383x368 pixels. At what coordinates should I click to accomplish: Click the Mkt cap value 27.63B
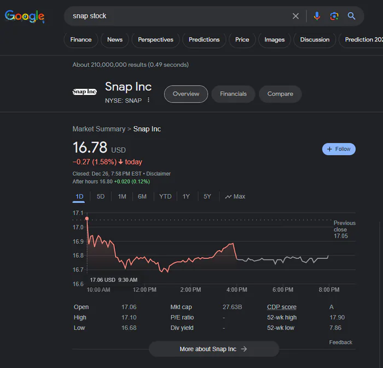click(233, 307)
